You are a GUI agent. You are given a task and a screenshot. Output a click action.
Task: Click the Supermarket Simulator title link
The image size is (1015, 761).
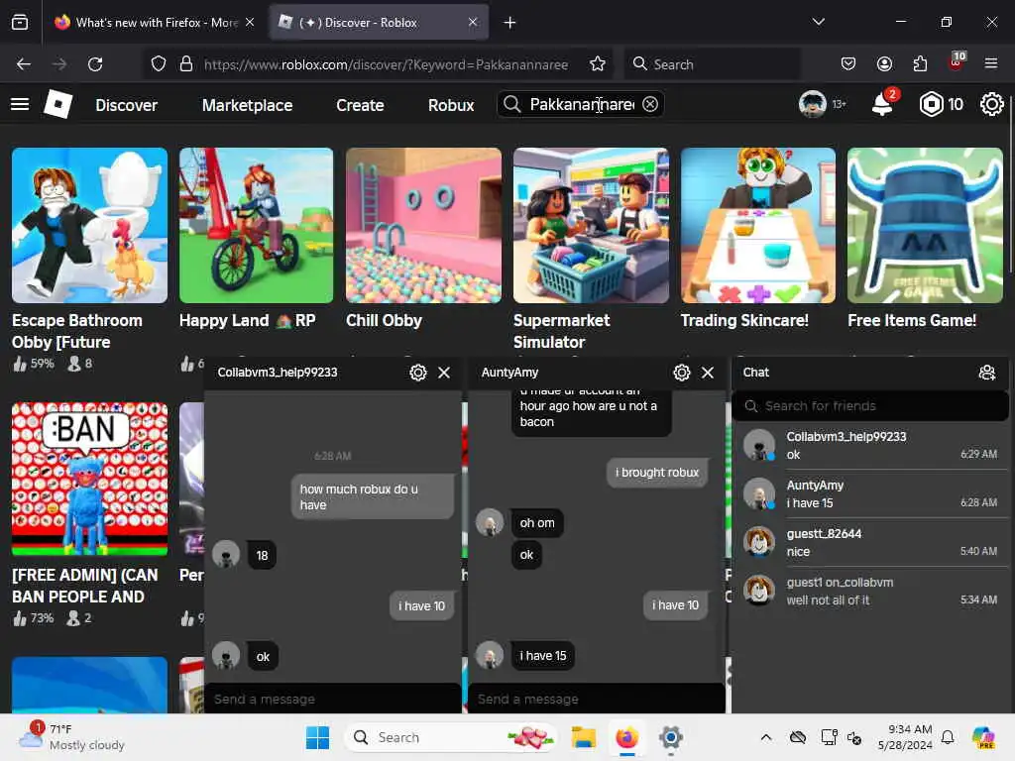coord(561,331)
